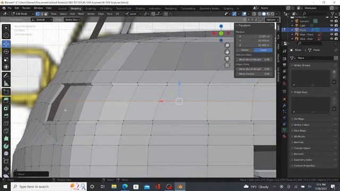This screenshot has width=340, height=191.
Task: Collapse the Vertex Groups panel
Action: coord(292,65)
